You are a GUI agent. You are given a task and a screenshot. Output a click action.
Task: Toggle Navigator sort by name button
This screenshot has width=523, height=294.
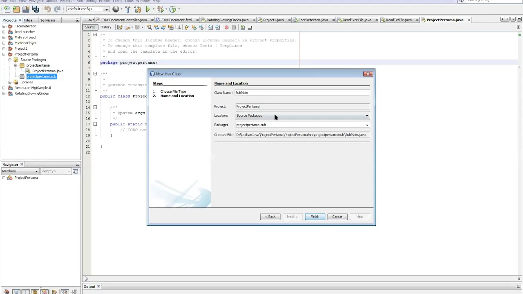pos(65,292)
